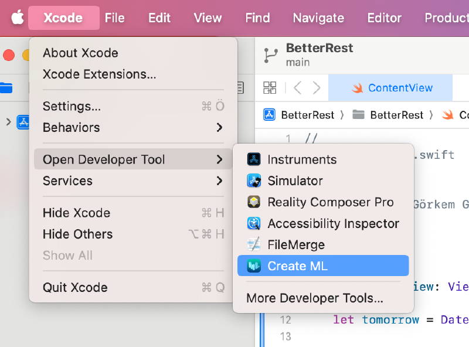
Task: Click the 'let' keyword on line 12
Action: pos(344,319)
